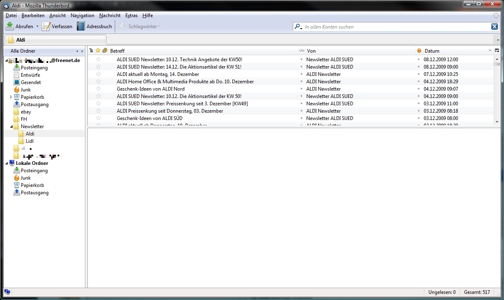The width and height of the screenshot is (504, 300).
Task: Star Geschenk-Ideen von ALDI Nord message
Action: coord(98,89)
